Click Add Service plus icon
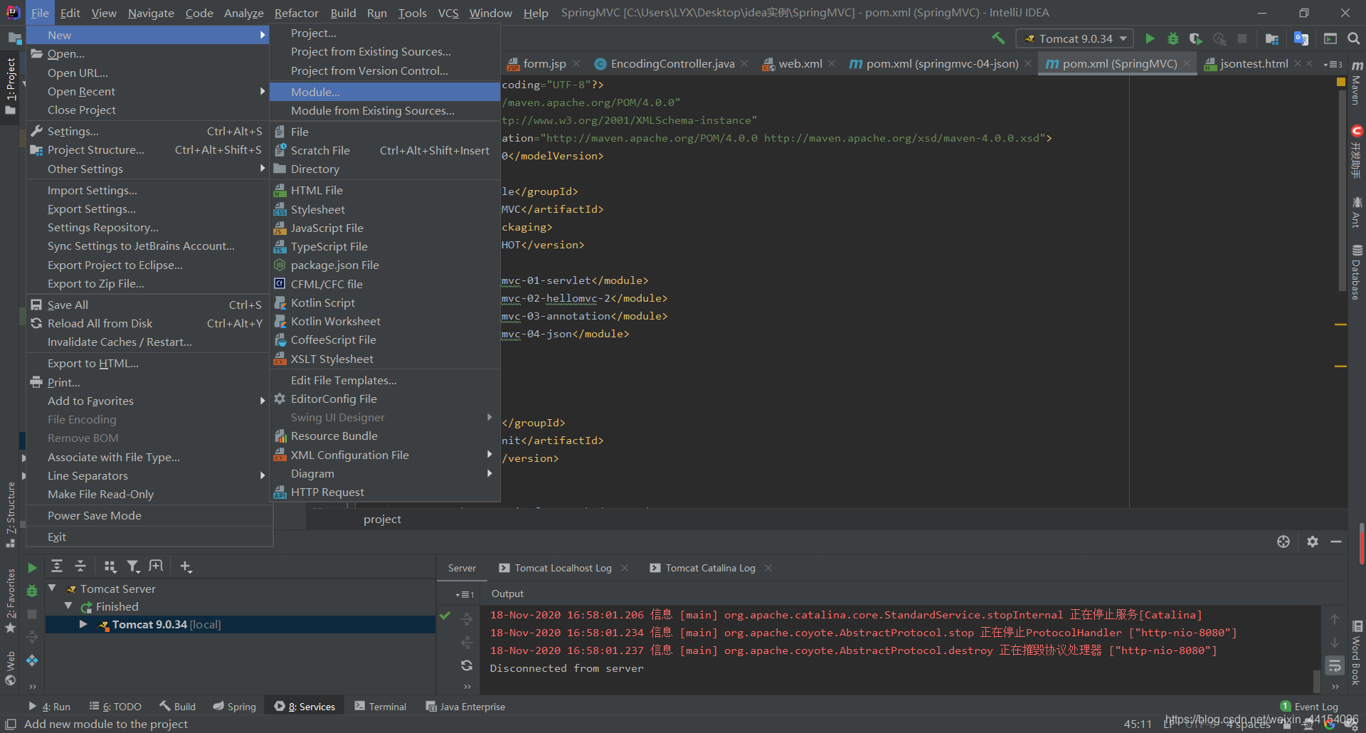This screenshot has width=1366, height=733. (186, 566)
